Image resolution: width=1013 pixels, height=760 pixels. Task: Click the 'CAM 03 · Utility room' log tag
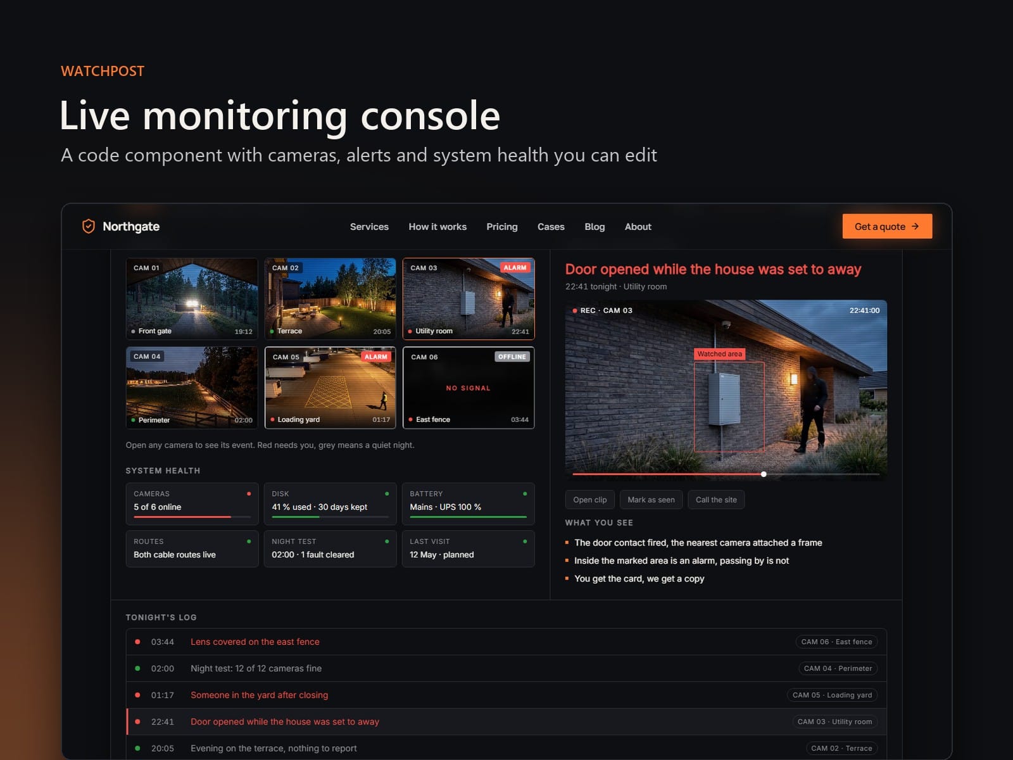(x=834, y=721)
